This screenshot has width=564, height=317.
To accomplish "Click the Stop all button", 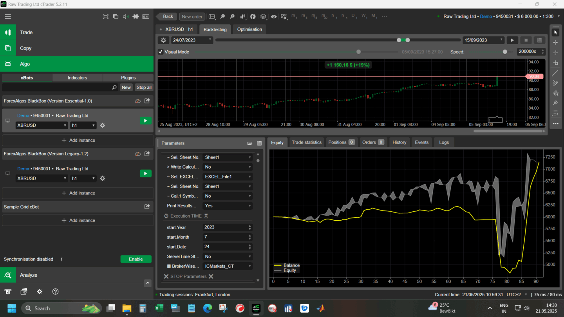I will tap(144, 88).
